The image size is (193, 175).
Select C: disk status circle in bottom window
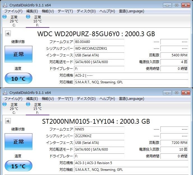click(4, 104)
